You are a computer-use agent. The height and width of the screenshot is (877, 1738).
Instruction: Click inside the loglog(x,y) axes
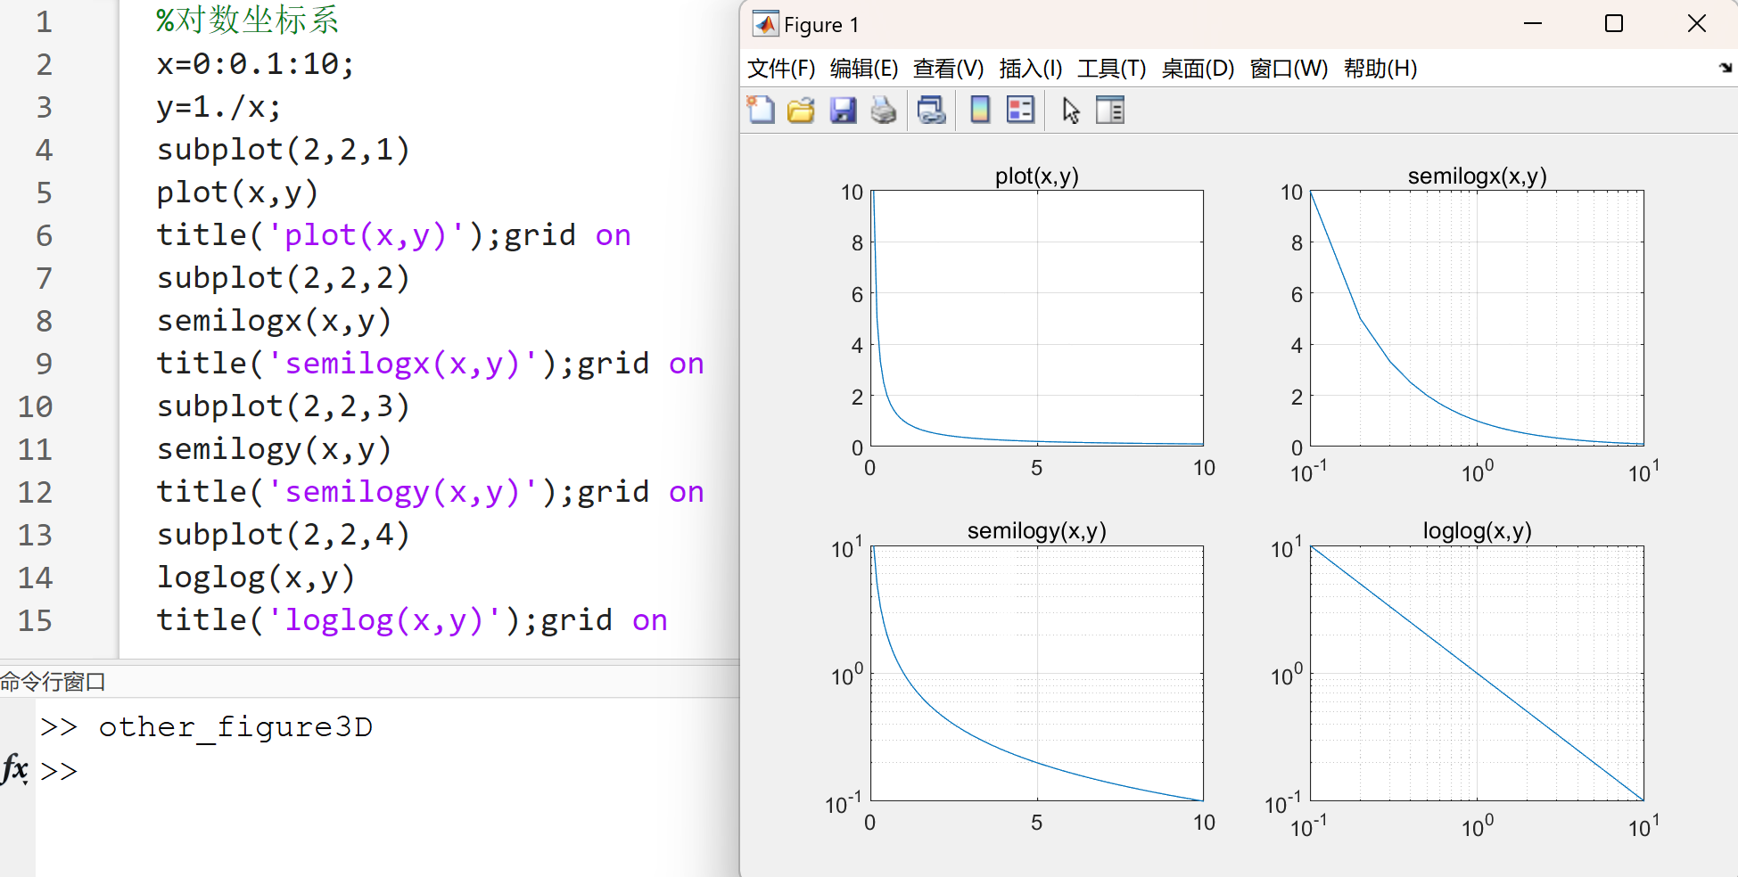click(1478, 674)
